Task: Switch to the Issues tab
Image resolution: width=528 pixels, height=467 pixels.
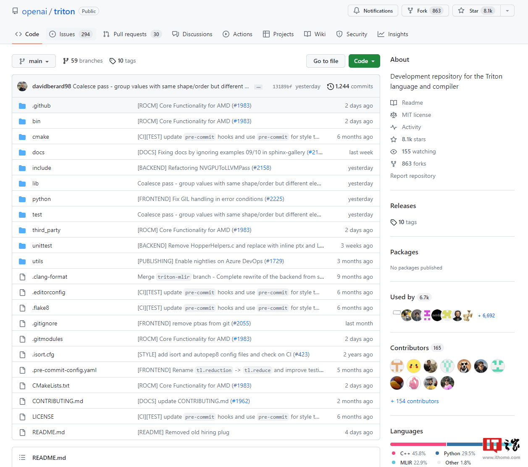Action: pyautogui.click(x=70, y=34)
